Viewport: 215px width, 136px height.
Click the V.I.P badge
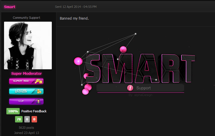[x=26, y=101]
